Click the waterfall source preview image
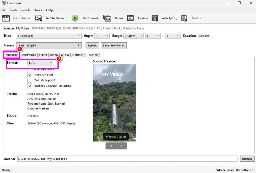 click(x=114, y=103)
